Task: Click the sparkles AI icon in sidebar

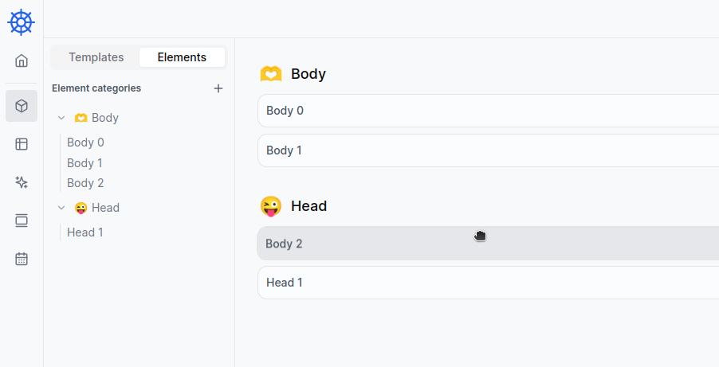Action: pos(22,182)
